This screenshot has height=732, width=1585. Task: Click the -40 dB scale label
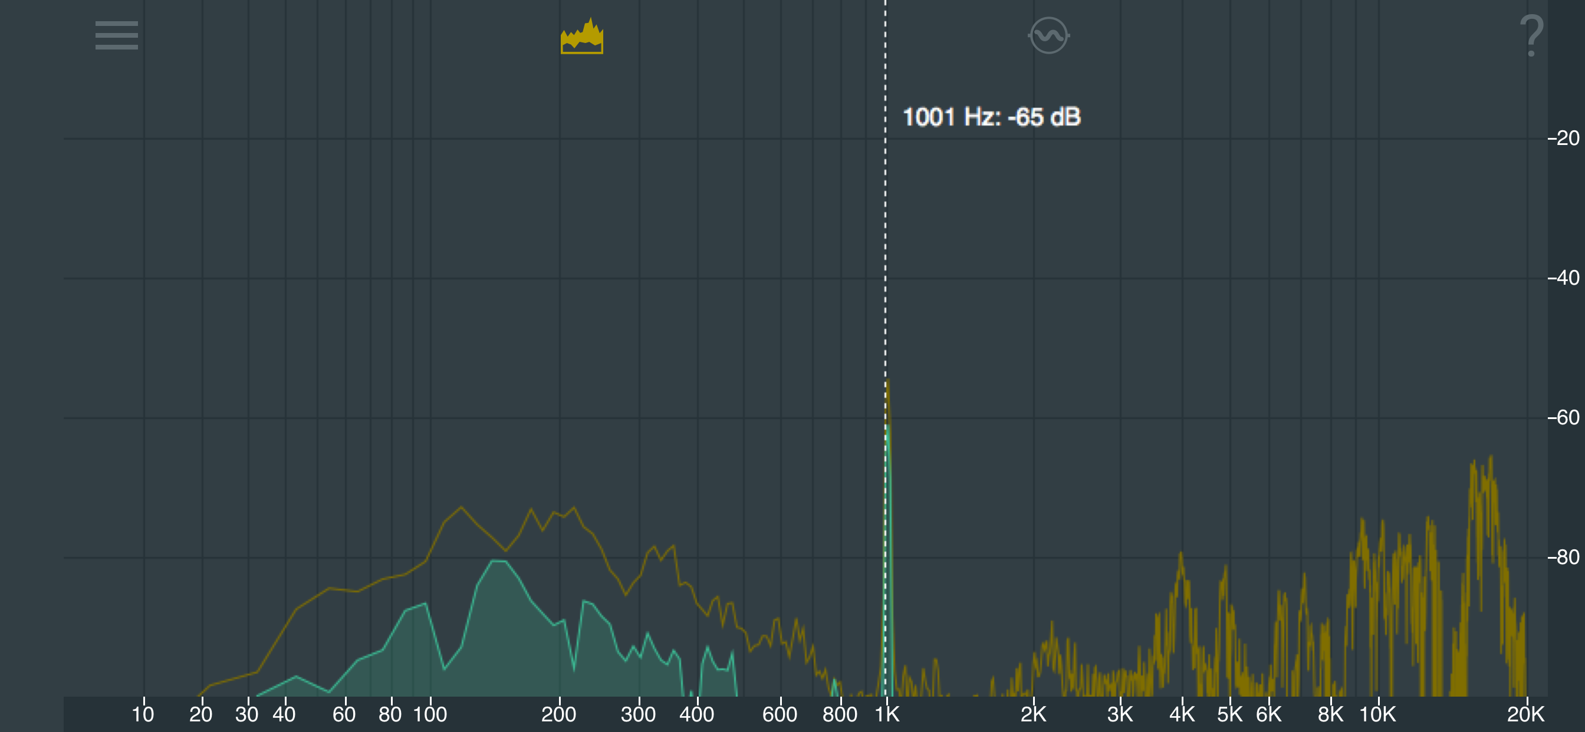click(1563, 278)
